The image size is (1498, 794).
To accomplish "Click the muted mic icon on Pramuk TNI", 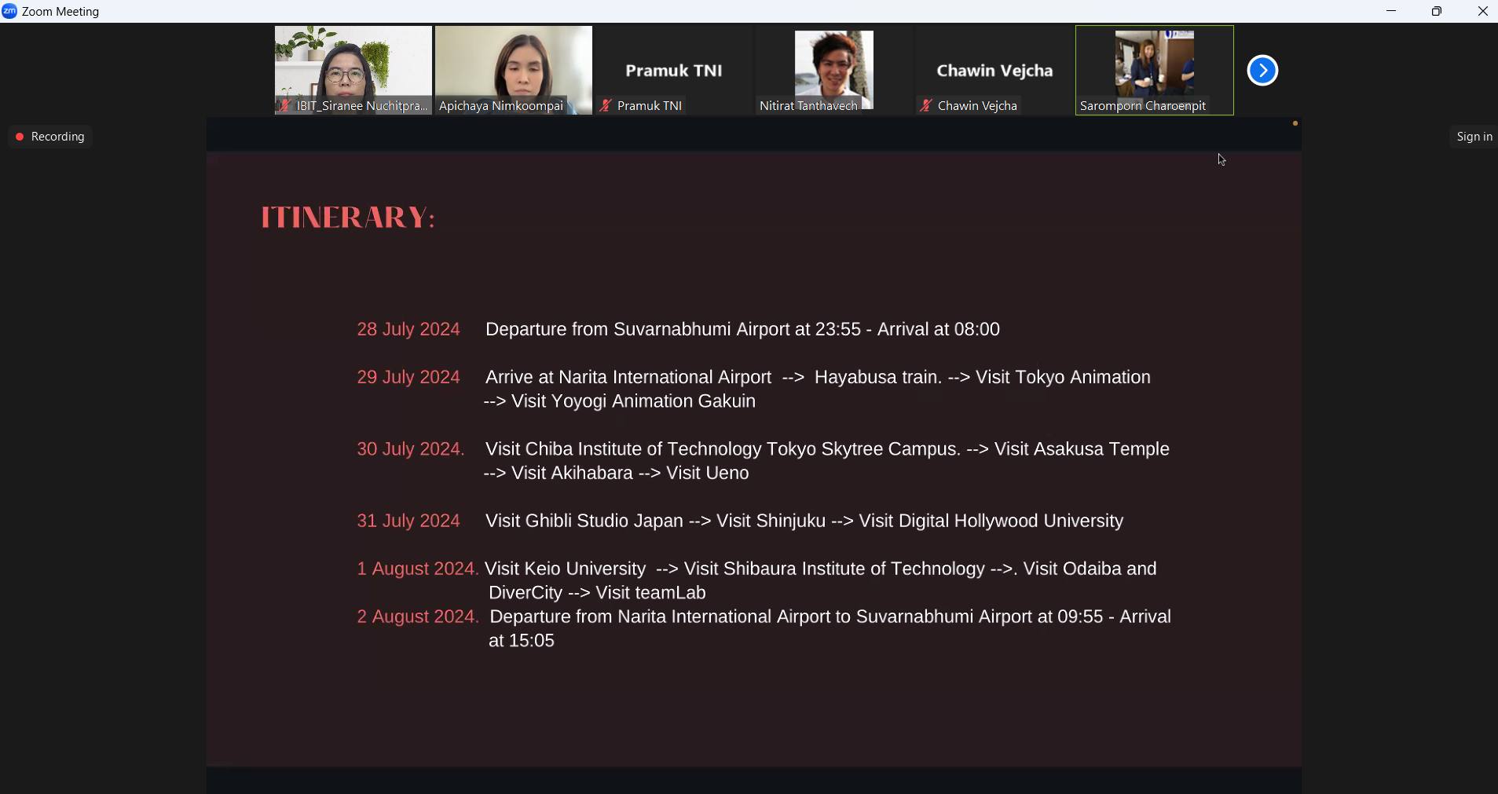I will (605, 106).
